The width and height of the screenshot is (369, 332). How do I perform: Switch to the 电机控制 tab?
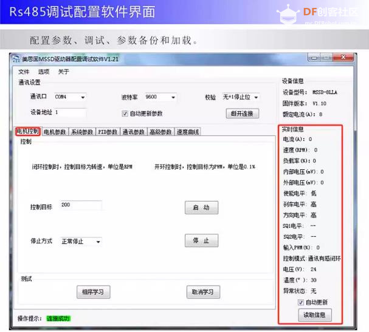point(28,131)
